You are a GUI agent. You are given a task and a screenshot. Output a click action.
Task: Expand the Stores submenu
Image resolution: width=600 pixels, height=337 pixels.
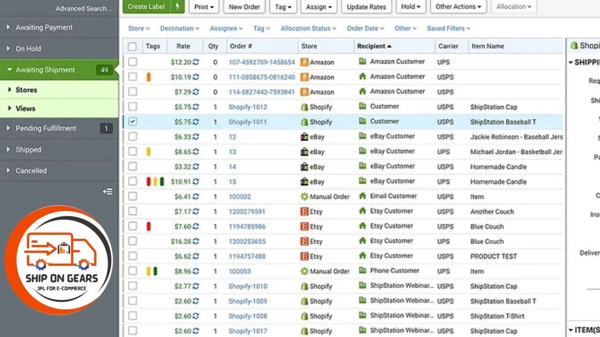click(x=59, y=90)
